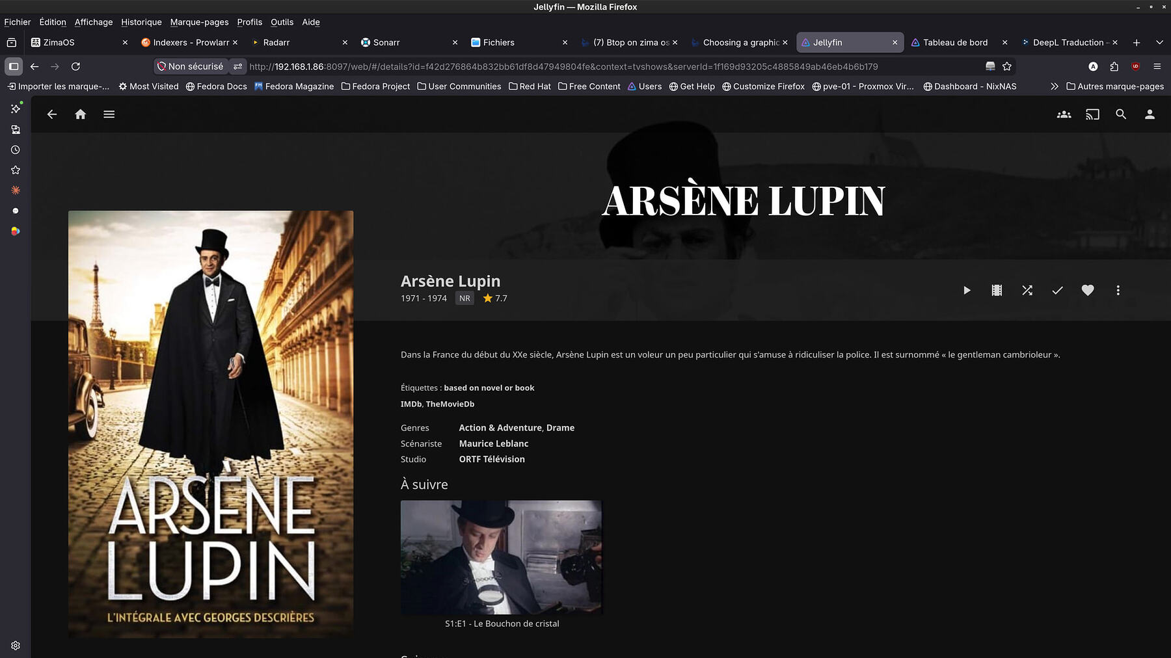
Task: Open cast to device icon
Action: pos(1093,114)
